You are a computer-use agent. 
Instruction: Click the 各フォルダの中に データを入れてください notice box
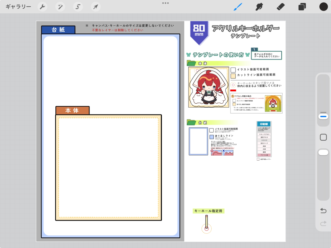(266, 55)
